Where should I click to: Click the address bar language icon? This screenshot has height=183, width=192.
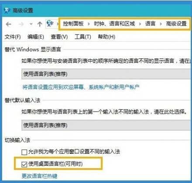[x=50, y=24]
